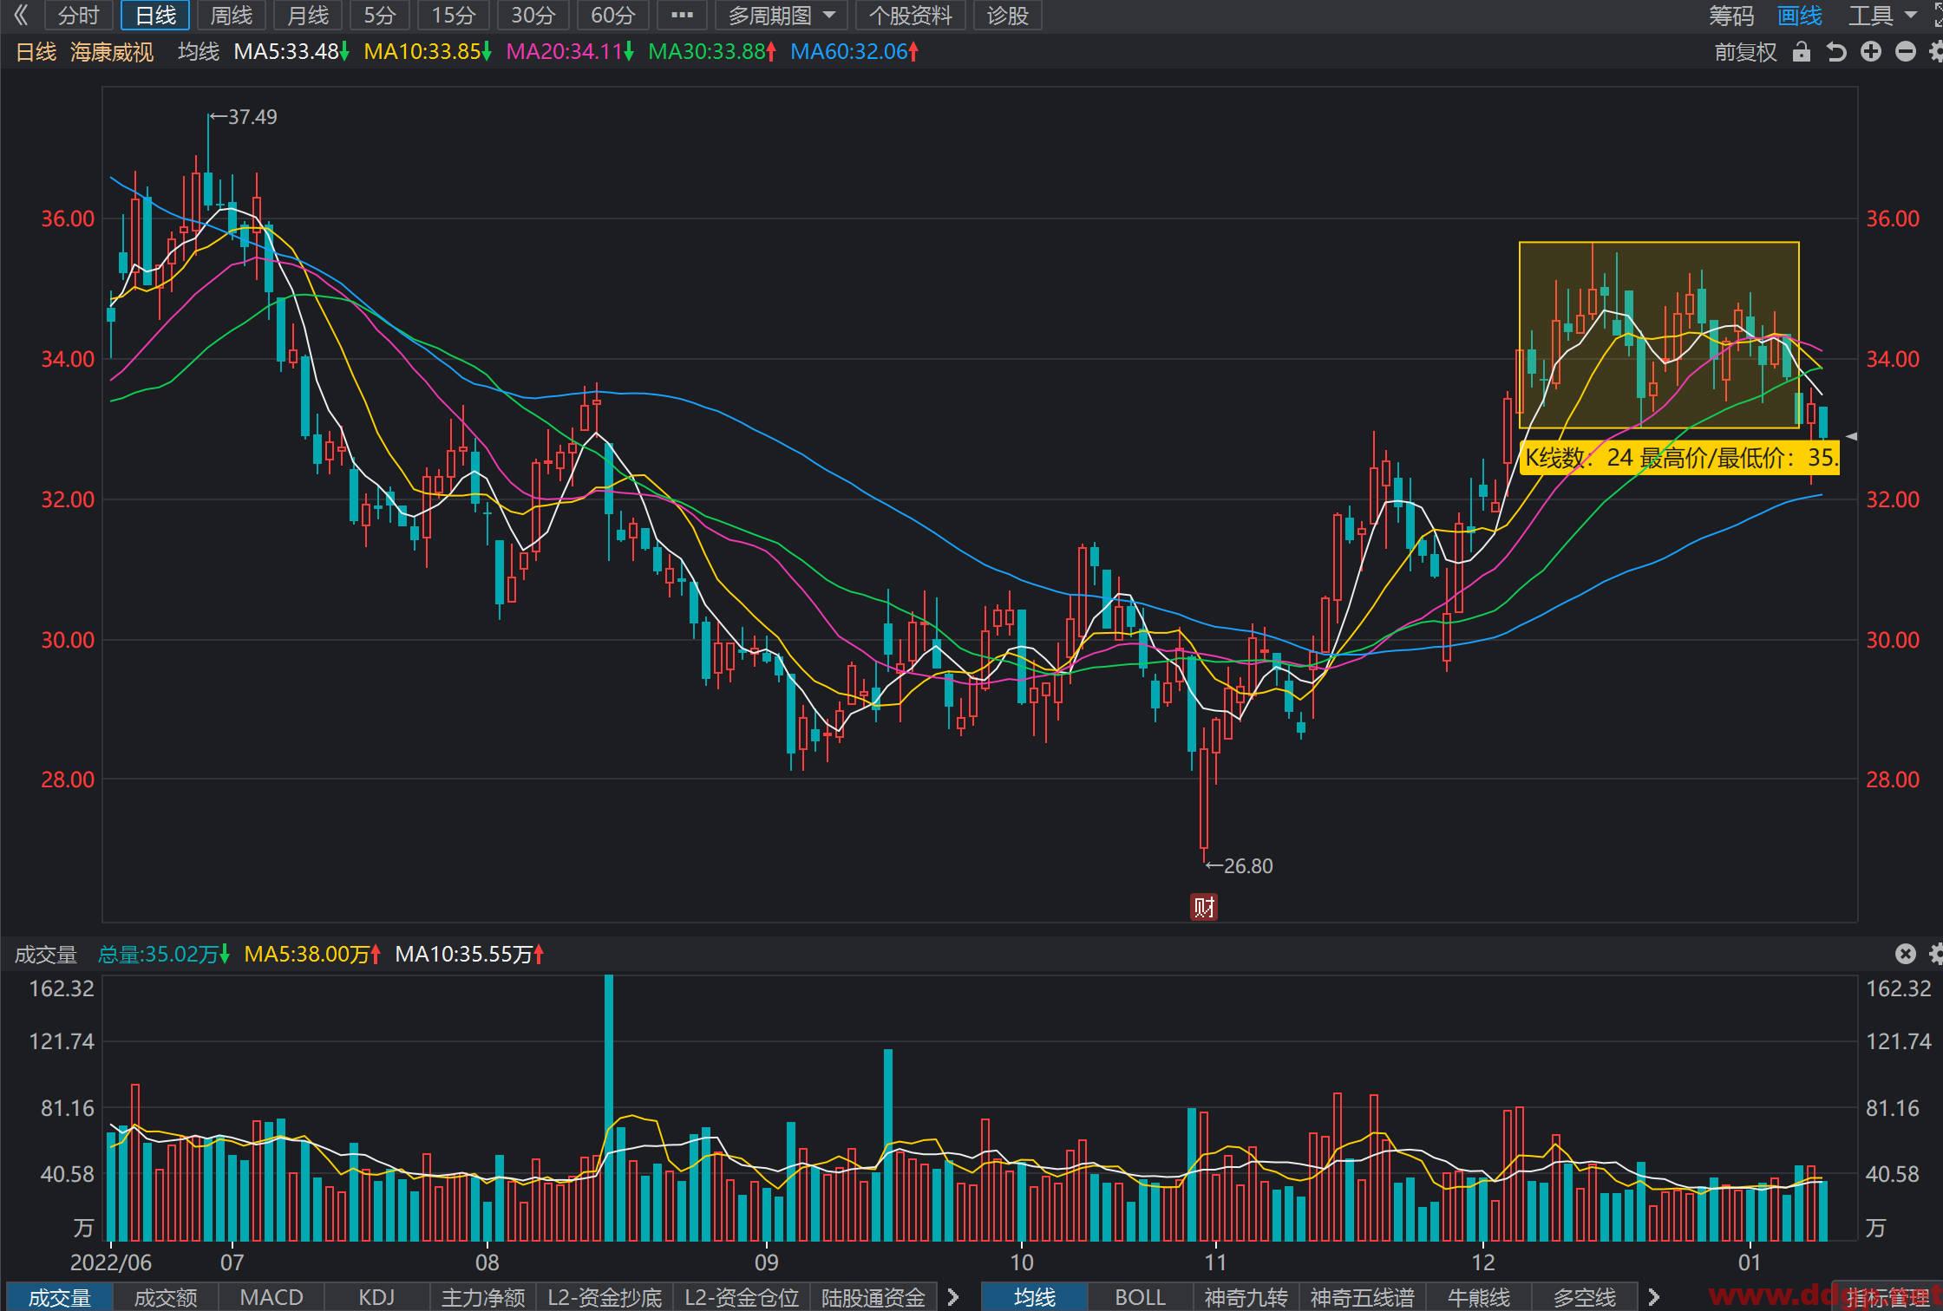The width and height of the screenshot is (1943, 1311).
Task: Open the 多周期图 dropdown
Action: (x=781, y=16)
